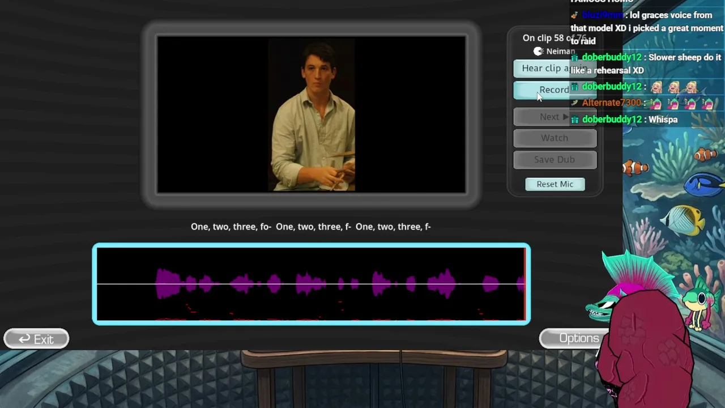725x408 pixels.
Task: Click the "Neiman" character name label
Action: coord(561,52)
